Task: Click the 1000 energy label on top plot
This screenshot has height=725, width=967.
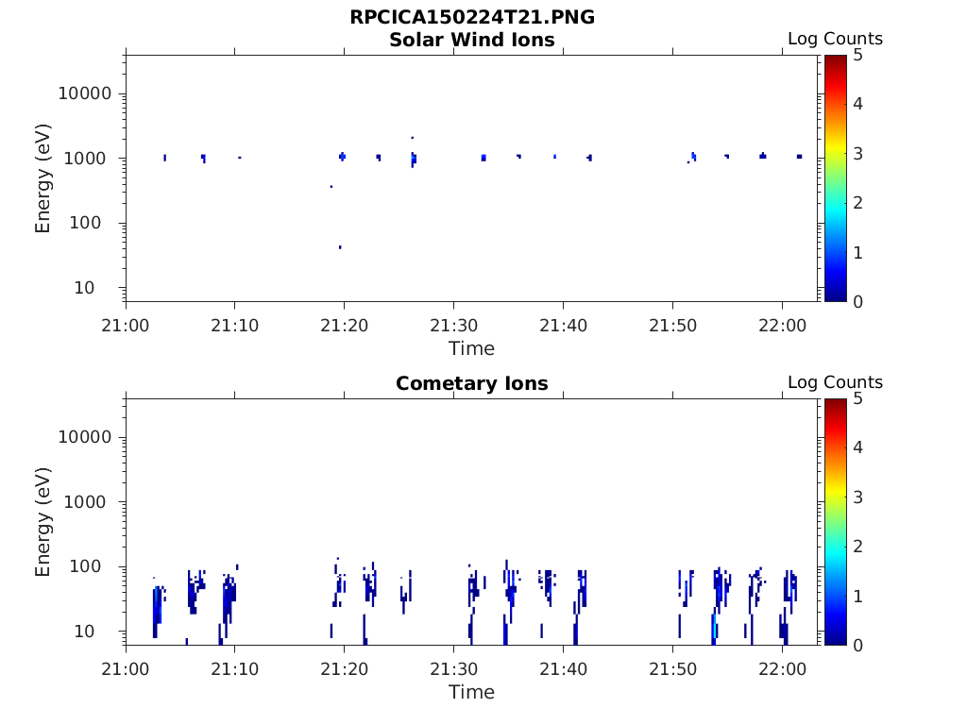Action: coord(85,159)
